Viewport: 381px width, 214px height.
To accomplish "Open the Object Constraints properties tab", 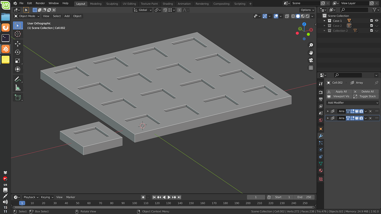I will pyautogui.click(x=321, y=157).
